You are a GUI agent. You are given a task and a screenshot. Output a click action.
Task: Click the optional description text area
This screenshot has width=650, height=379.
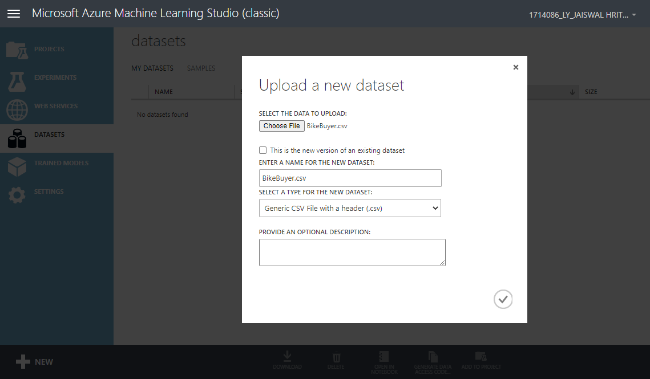352,252
